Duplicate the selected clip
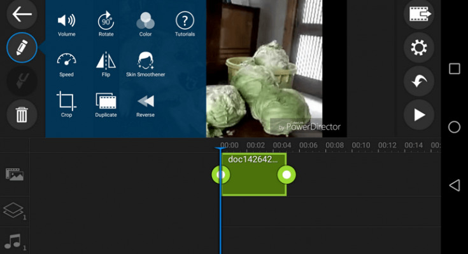The width and height of the screenshot is (468, 254). (106, 104)
